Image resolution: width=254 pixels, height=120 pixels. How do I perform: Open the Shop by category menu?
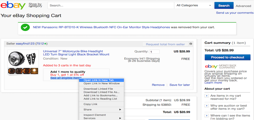pyautogui.click(x=35, y=5)
